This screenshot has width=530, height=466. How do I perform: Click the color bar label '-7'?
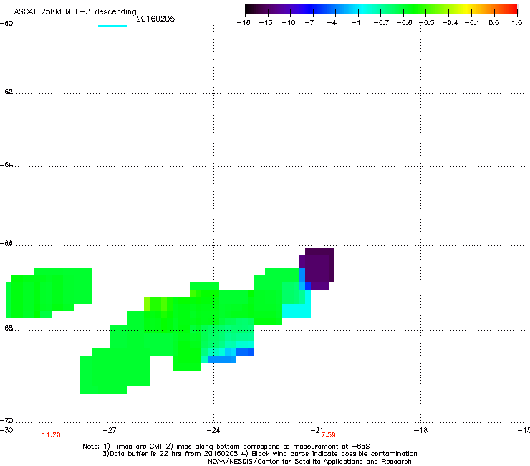[309, 23]
